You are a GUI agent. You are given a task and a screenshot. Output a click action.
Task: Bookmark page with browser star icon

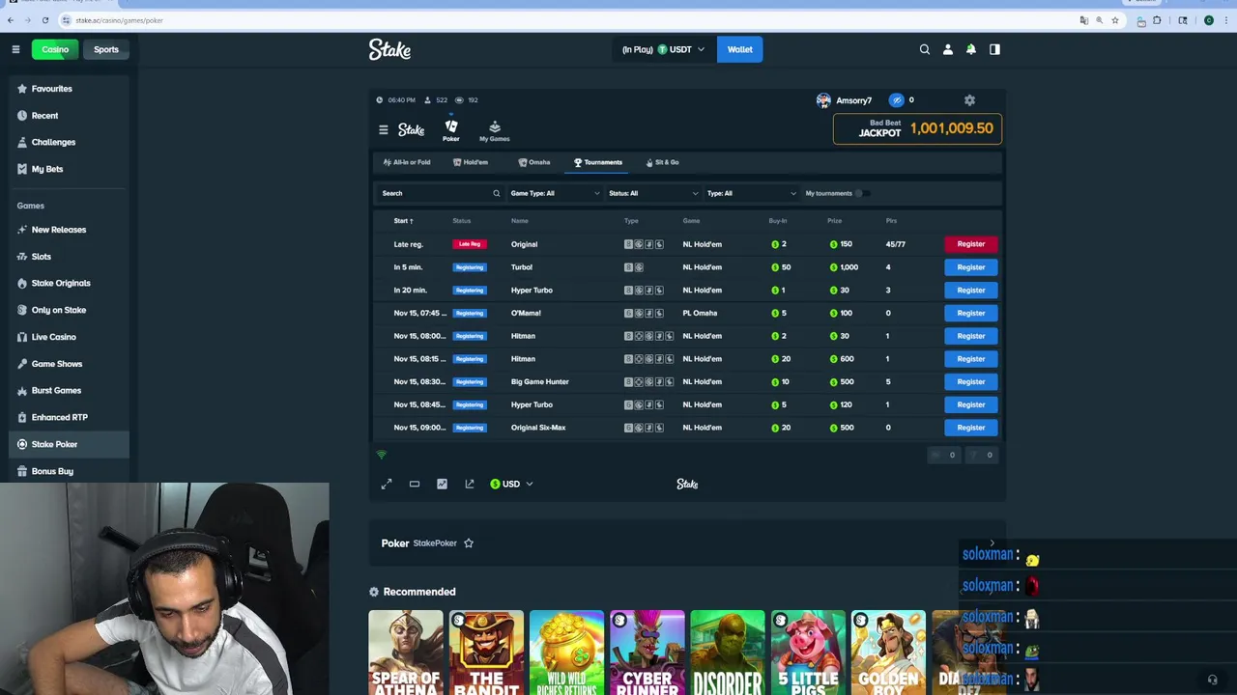point(1115,20)
